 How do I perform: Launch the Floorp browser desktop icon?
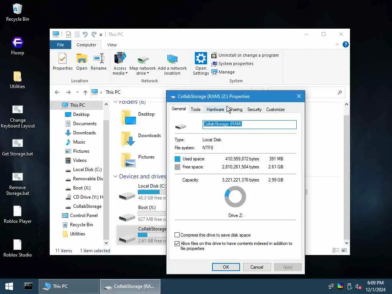(x=17, y=46)
